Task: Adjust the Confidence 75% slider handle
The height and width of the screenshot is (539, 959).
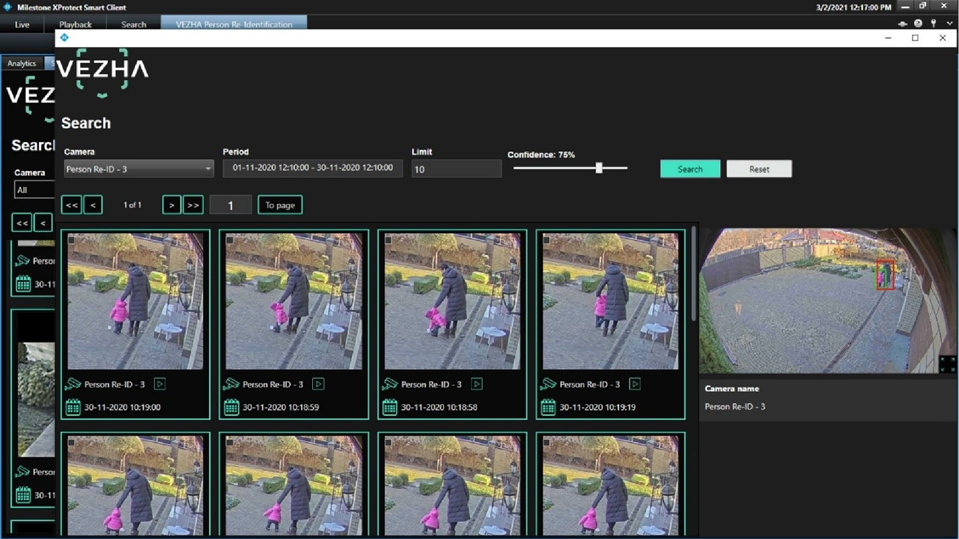Action: pos(599,168)
